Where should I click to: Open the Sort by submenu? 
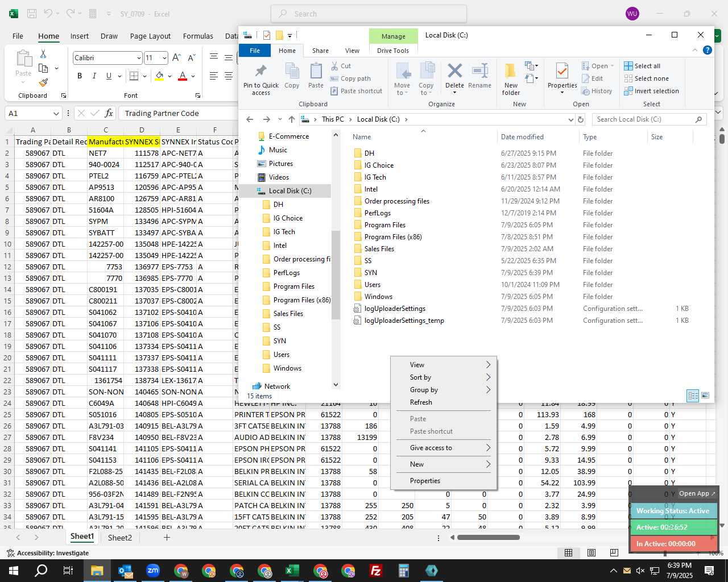(x=443, y=377)
